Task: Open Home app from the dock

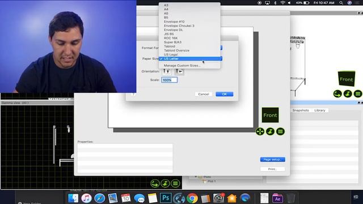Action: coord(232,198)
